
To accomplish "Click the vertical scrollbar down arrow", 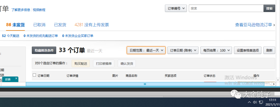I will (x=278, y=80).
